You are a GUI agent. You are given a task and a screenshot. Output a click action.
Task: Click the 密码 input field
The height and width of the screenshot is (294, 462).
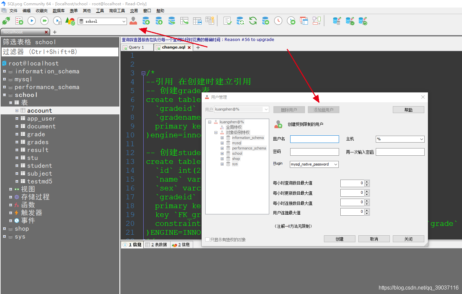point(314,152)
